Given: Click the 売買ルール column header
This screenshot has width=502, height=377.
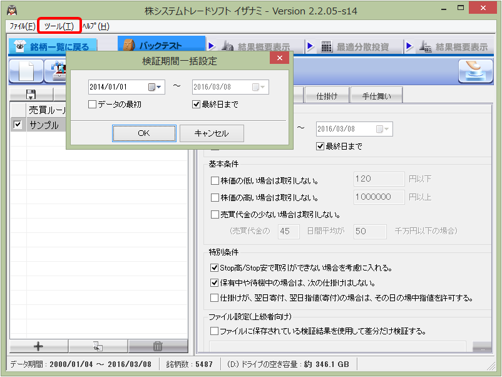Looking at the screenshot, I should (x=47, y=110).
